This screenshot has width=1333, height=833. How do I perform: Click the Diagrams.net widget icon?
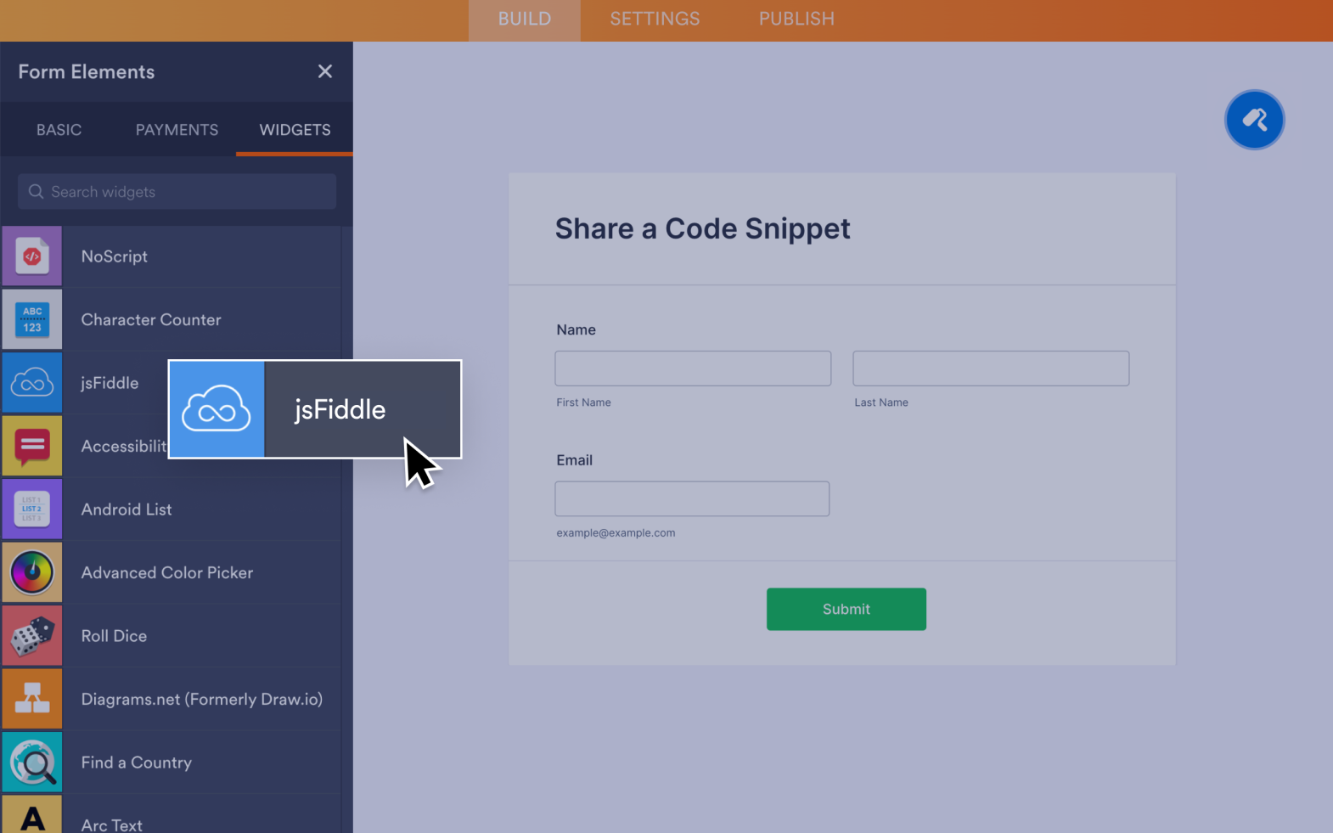tap(32, 699)
